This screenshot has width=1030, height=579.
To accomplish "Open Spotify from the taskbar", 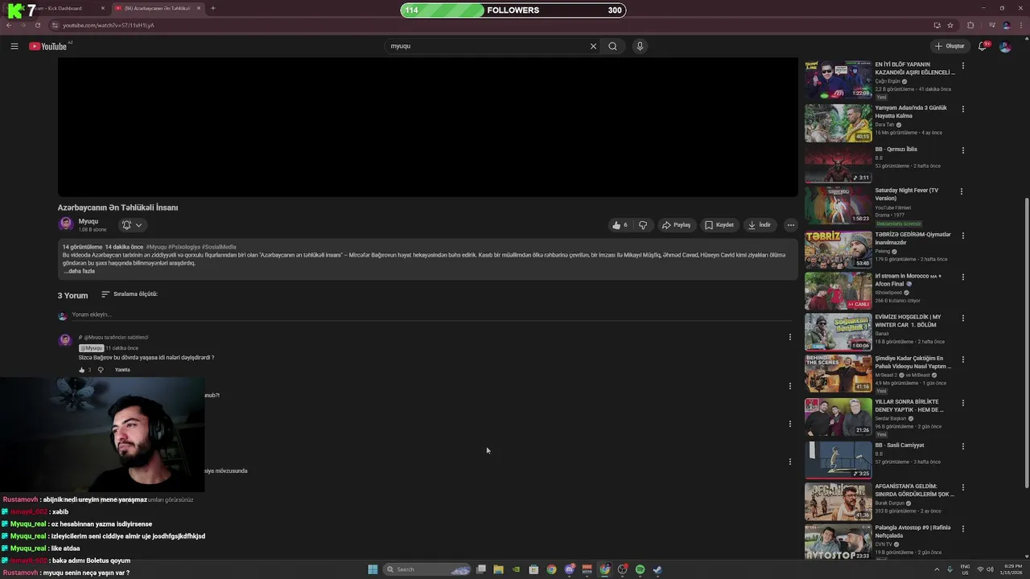I will pyautogui.click(x=640, y=569).
